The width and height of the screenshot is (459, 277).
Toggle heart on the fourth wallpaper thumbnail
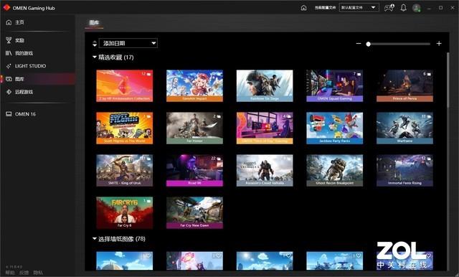click(359, 255)
